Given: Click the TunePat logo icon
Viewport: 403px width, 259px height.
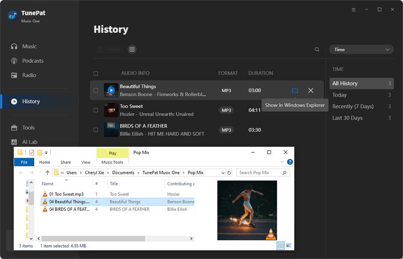Looking at the screenshot, I should [13, 16].
